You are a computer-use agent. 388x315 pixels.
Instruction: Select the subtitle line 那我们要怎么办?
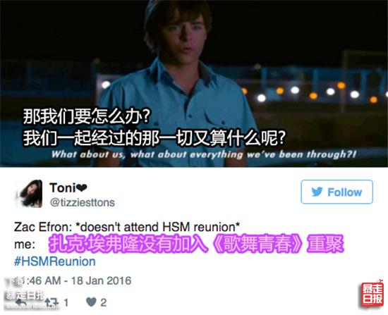pyautogui.click(x=87, y=116)
